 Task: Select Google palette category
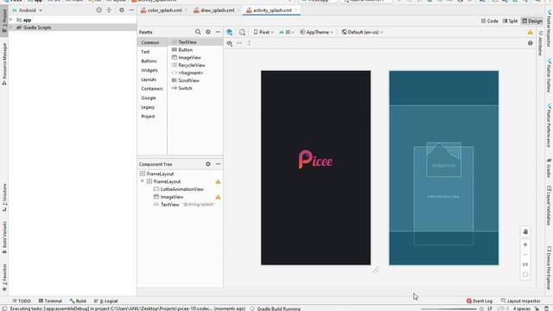148,98
